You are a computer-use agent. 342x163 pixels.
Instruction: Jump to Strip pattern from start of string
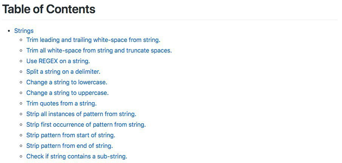pos(71,135)
